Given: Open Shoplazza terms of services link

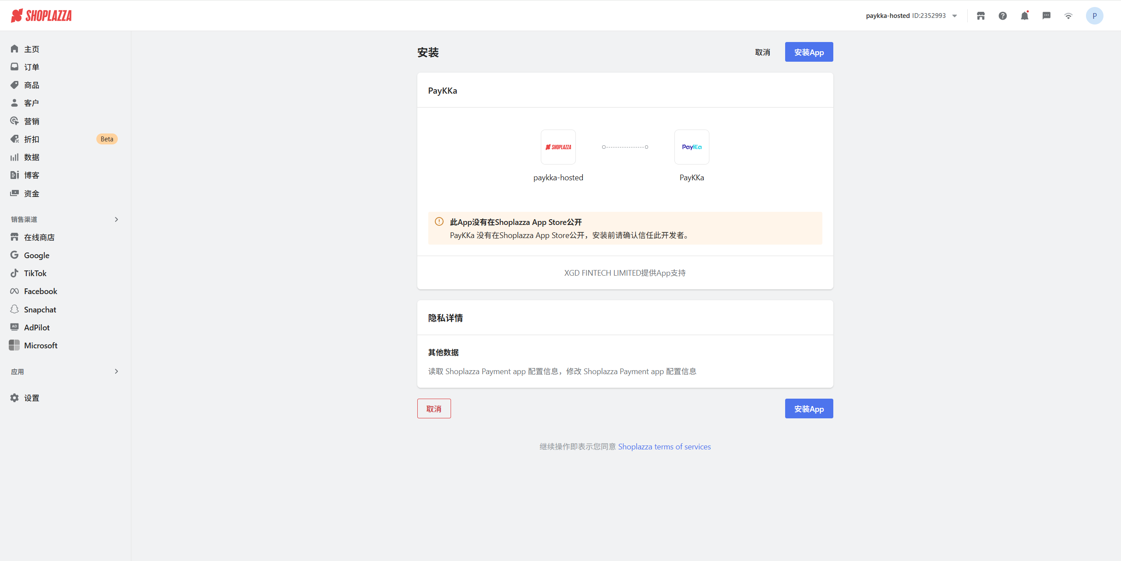Looking at the screenshot, I should 664,447.
